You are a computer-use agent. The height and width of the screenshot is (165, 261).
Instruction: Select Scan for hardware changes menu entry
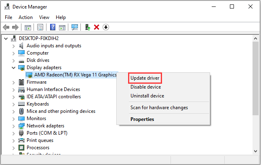pyautogui.click(x=159, y=108)
